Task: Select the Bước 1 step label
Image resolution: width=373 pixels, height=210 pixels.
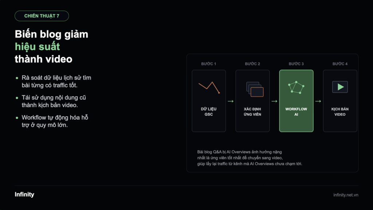Action: (x=209, y=64)
